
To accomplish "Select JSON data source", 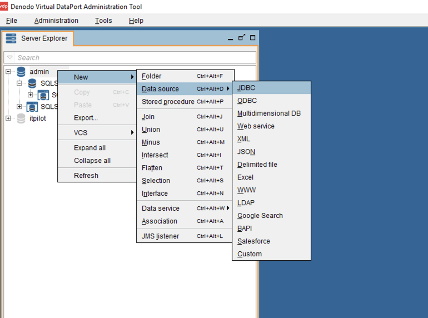I will pos(272,152).
